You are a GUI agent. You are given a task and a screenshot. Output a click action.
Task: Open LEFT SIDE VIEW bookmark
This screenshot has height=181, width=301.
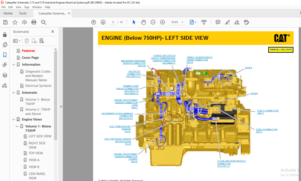pos(40,136)
